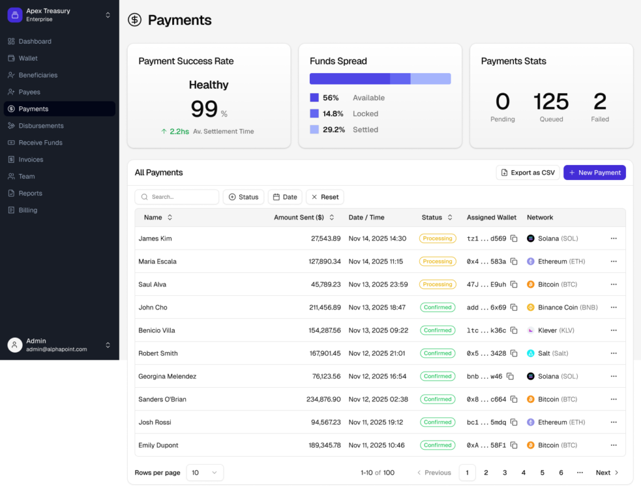
Task: Open the Rows per page dropdown
Action: click(x=205, y=473)
